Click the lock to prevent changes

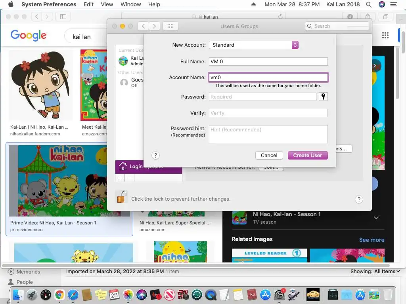click(121, 197)
